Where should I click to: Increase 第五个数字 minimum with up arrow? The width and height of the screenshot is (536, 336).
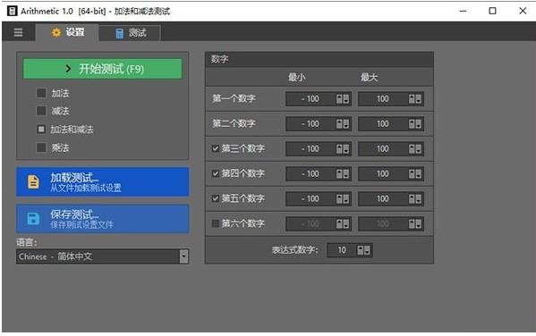(339, 198)
